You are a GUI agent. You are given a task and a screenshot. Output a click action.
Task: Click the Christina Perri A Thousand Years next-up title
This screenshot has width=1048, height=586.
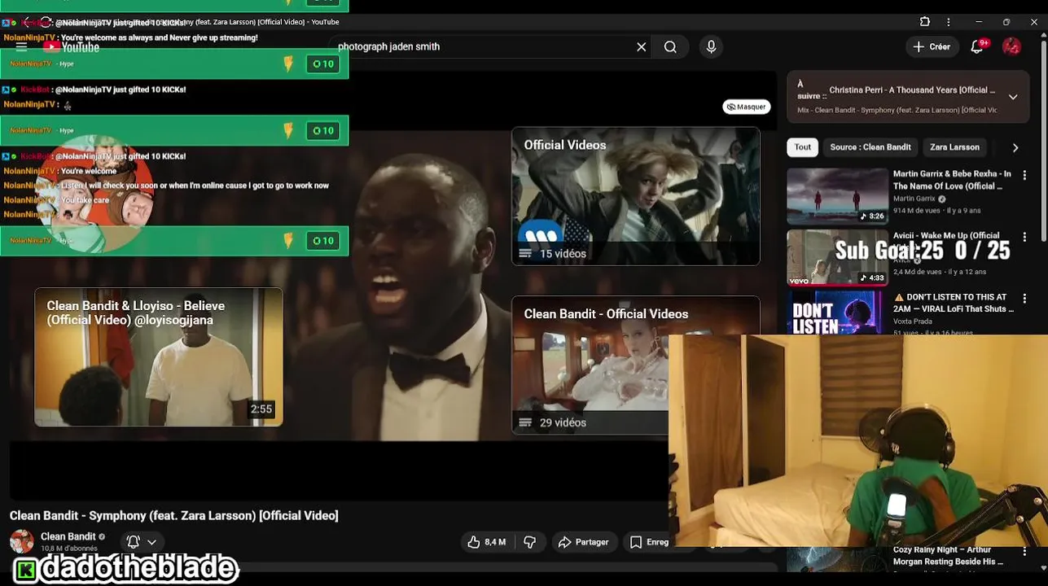(x=912, y=90)
